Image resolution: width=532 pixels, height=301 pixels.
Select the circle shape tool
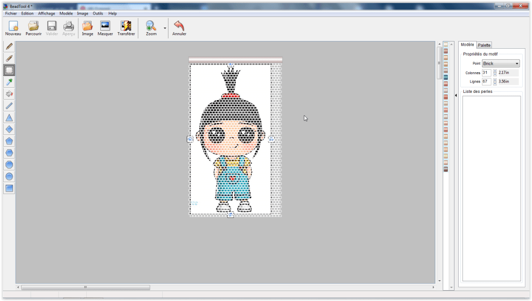pos(8,176)
